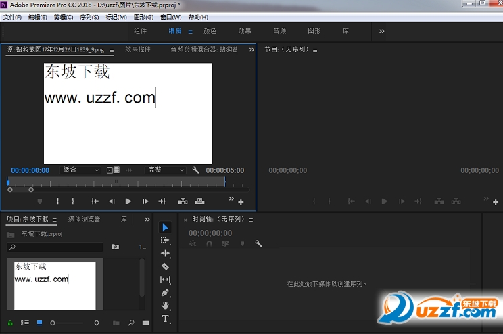Select the Hand tool
The width and height of the screenshot is (503, 334).
(x=165, y=306)
